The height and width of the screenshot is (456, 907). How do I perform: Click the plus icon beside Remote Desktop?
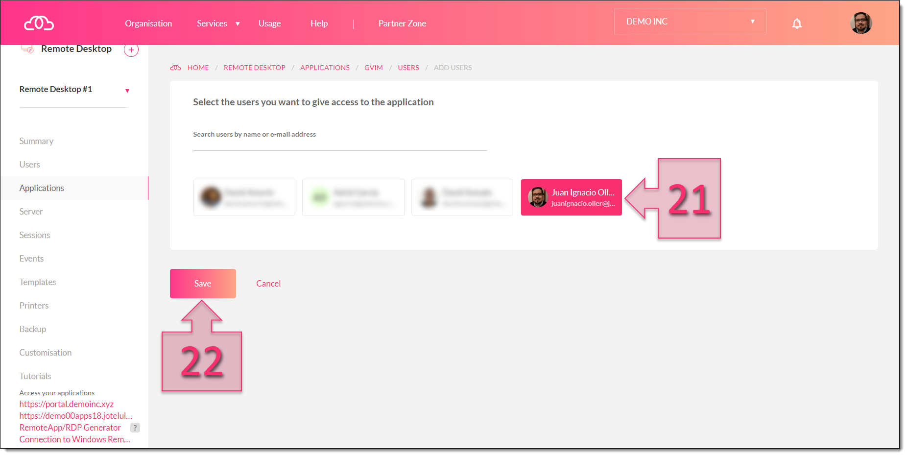(131, 50)
